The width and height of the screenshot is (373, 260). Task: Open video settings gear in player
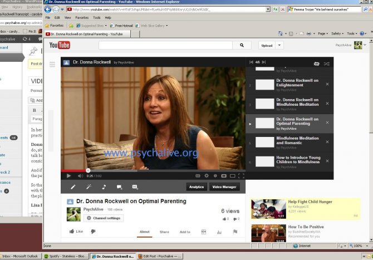207,176
